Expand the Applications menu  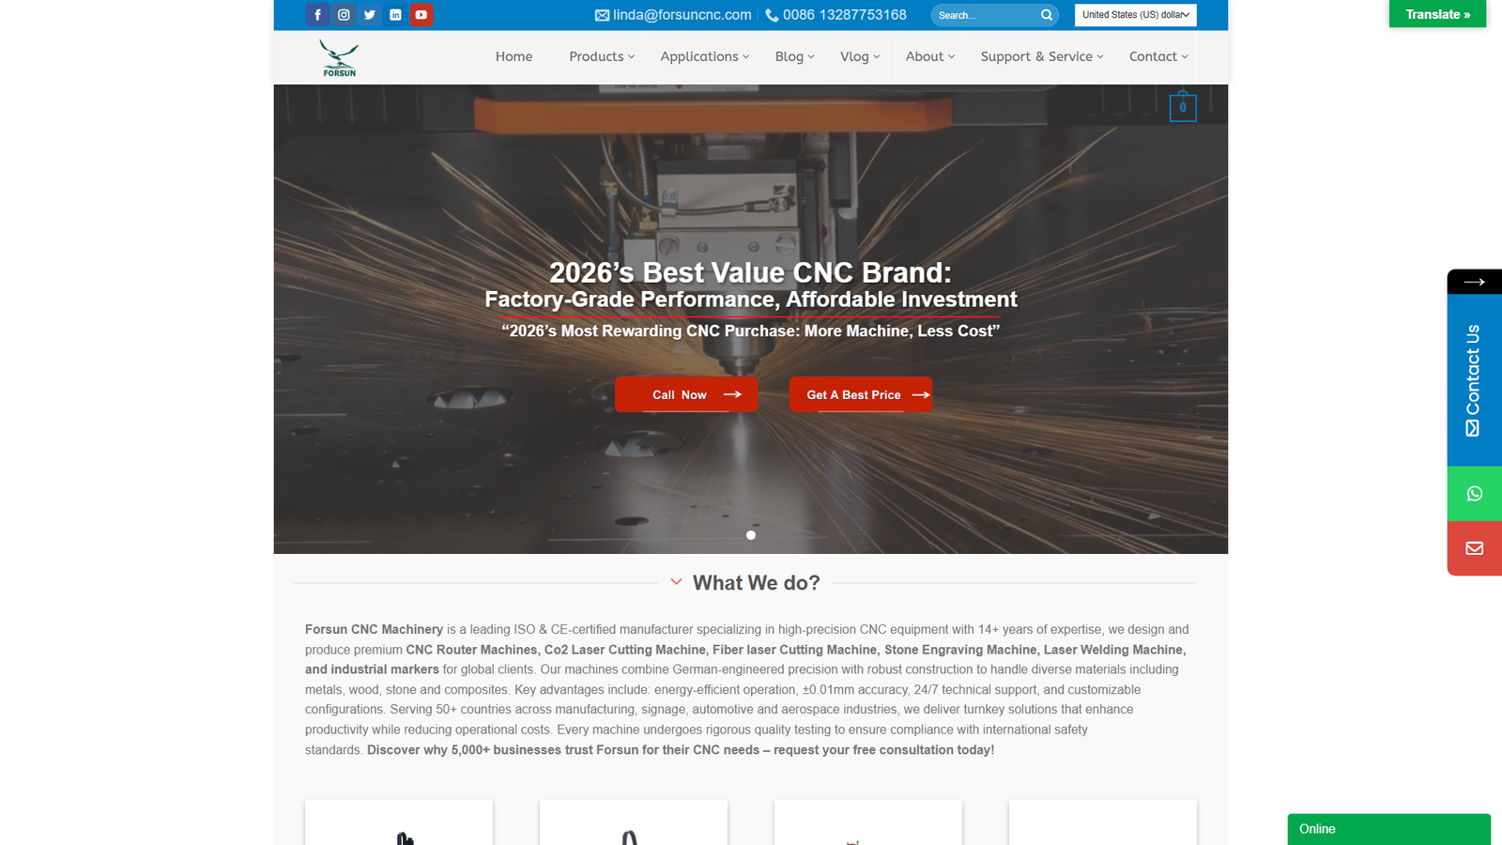pos(705,56)
